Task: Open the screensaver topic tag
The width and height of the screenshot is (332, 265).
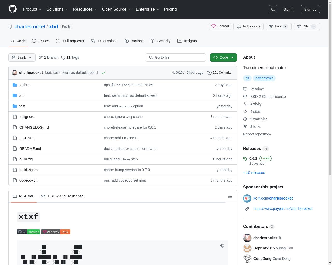Action: (264, 78)
